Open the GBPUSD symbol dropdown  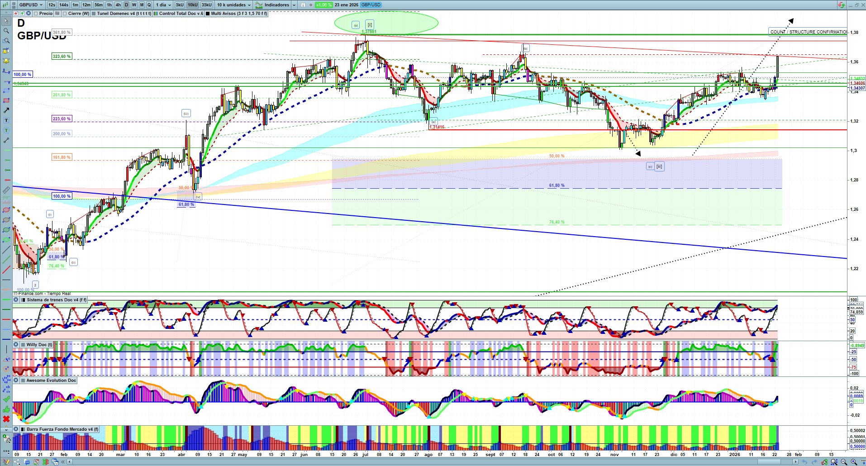click(31, 5)
